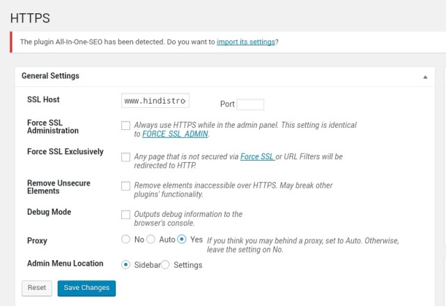Image resolution: width=446 pixels, height=306 pixels.
Task: Click the SSL Host input field
Action: [x=155, y=100]
